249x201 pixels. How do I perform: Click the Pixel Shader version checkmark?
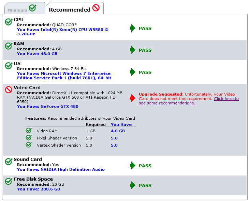[29, 138]
